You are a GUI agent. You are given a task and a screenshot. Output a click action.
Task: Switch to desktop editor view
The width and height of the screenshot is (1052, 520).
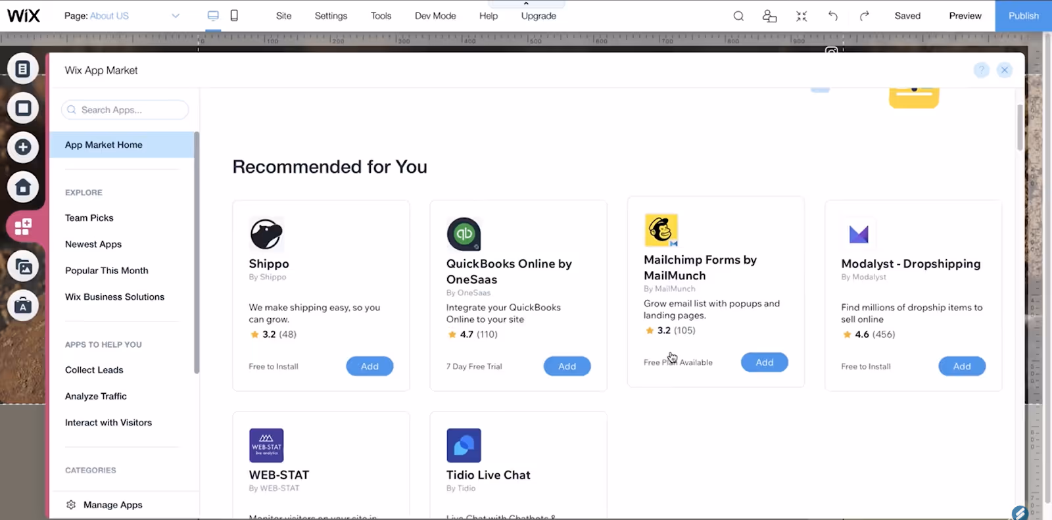213,16
